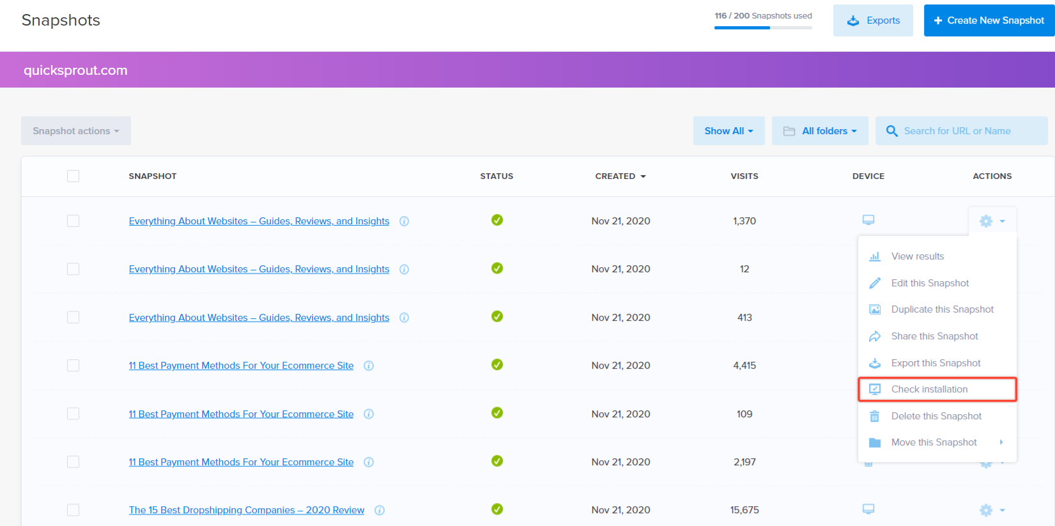Screen dimensions: 1055x526
Task: Click the desktop device icon in the Dropshipping row
Action: tap(868, 509)
